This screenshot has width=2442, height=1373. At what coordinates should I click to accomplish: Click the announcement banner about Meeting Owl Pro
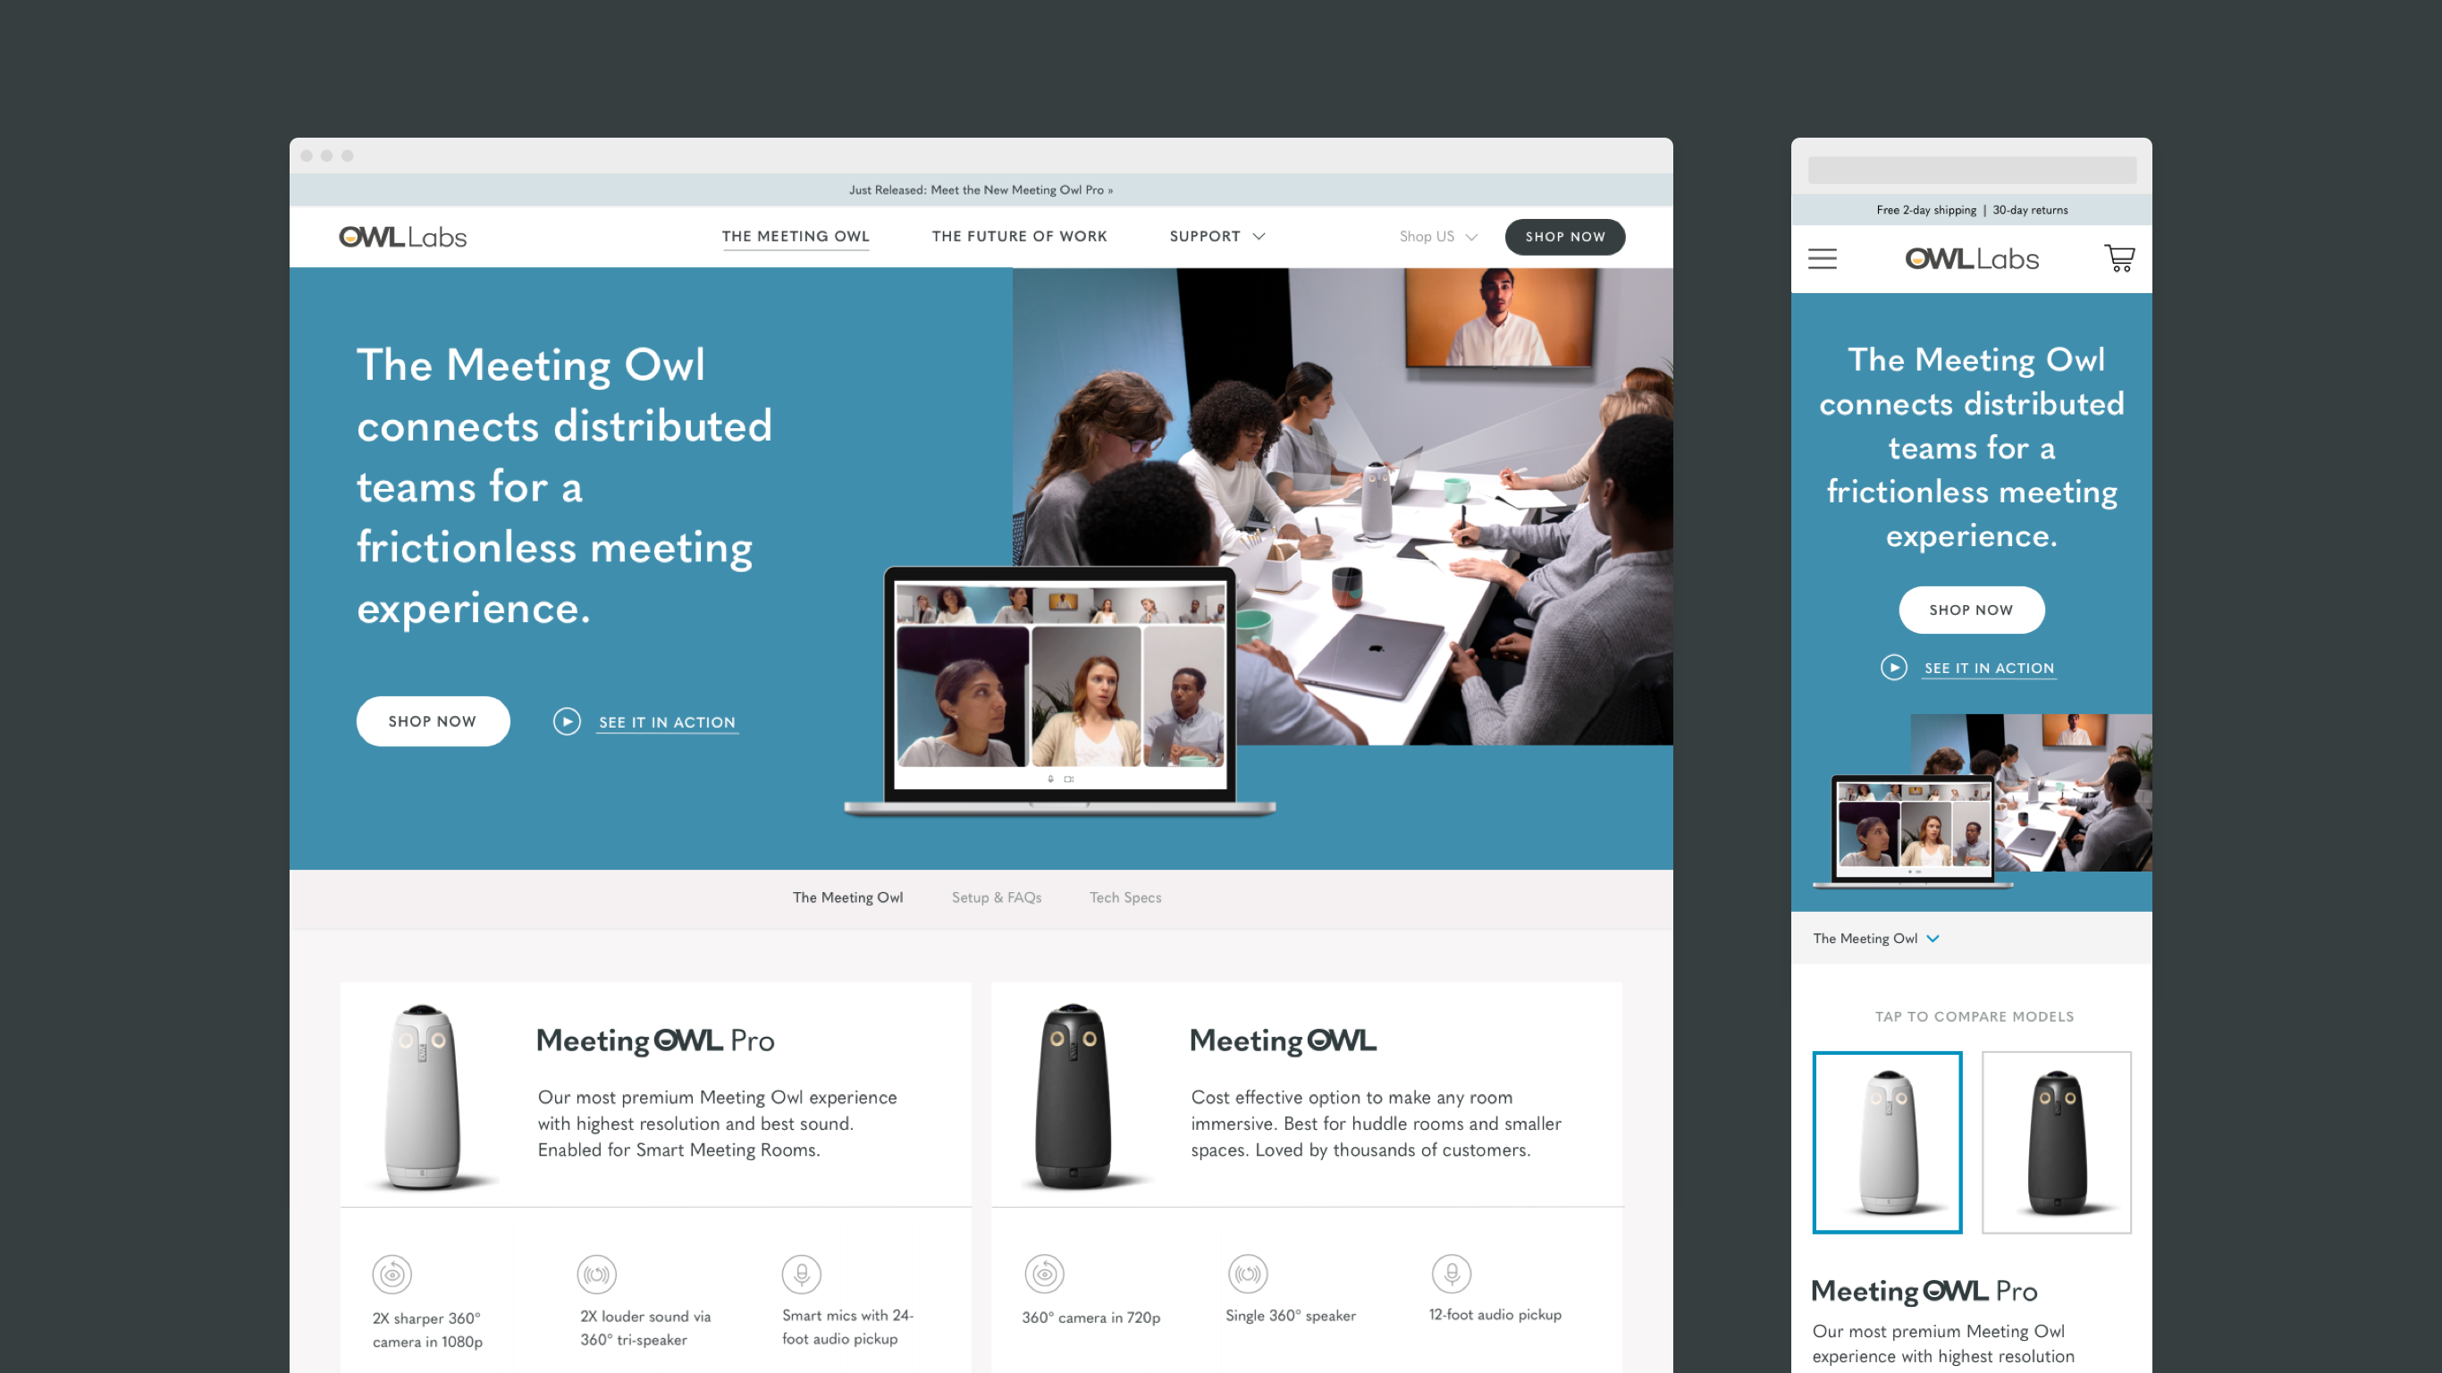click(x=981, y=190)
